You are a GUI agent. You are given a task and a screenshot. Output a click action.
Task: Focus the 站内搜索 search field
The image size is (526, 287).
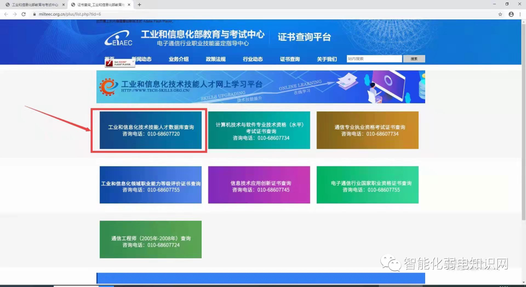[x=375, y=58]
